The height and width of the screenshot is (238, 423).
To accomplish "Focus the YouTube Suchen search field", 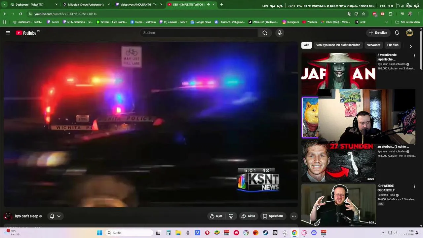I will (199, 33).
